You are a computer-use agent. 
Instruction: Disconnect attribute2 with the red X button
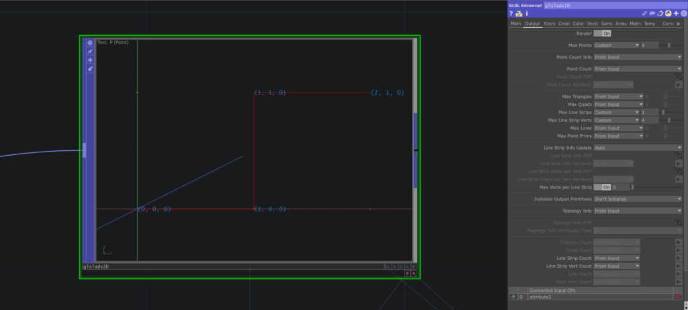point(677,297)
